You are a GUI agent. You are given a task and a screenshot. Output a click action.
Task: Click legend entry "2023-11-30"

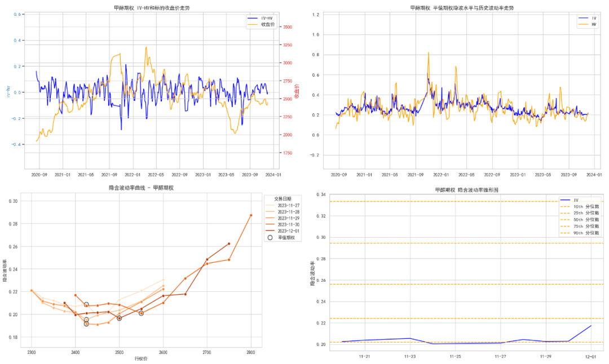point(283,224)
